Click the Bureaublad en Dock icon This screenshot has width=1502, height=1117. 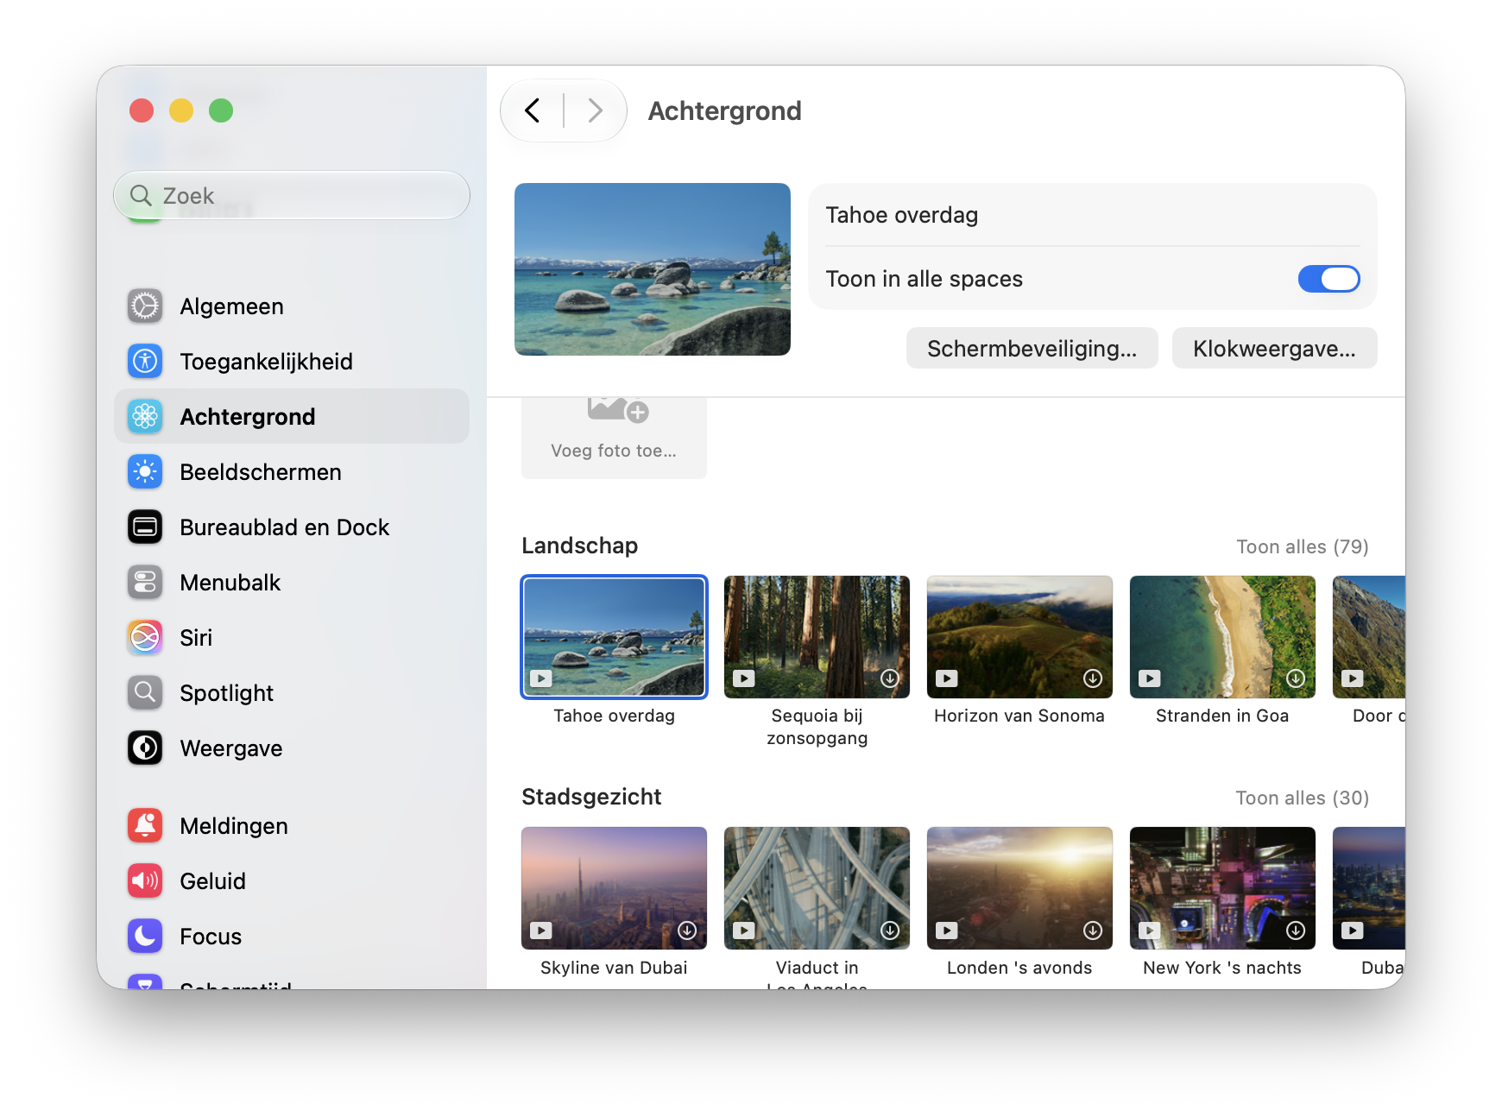(145, 527)
